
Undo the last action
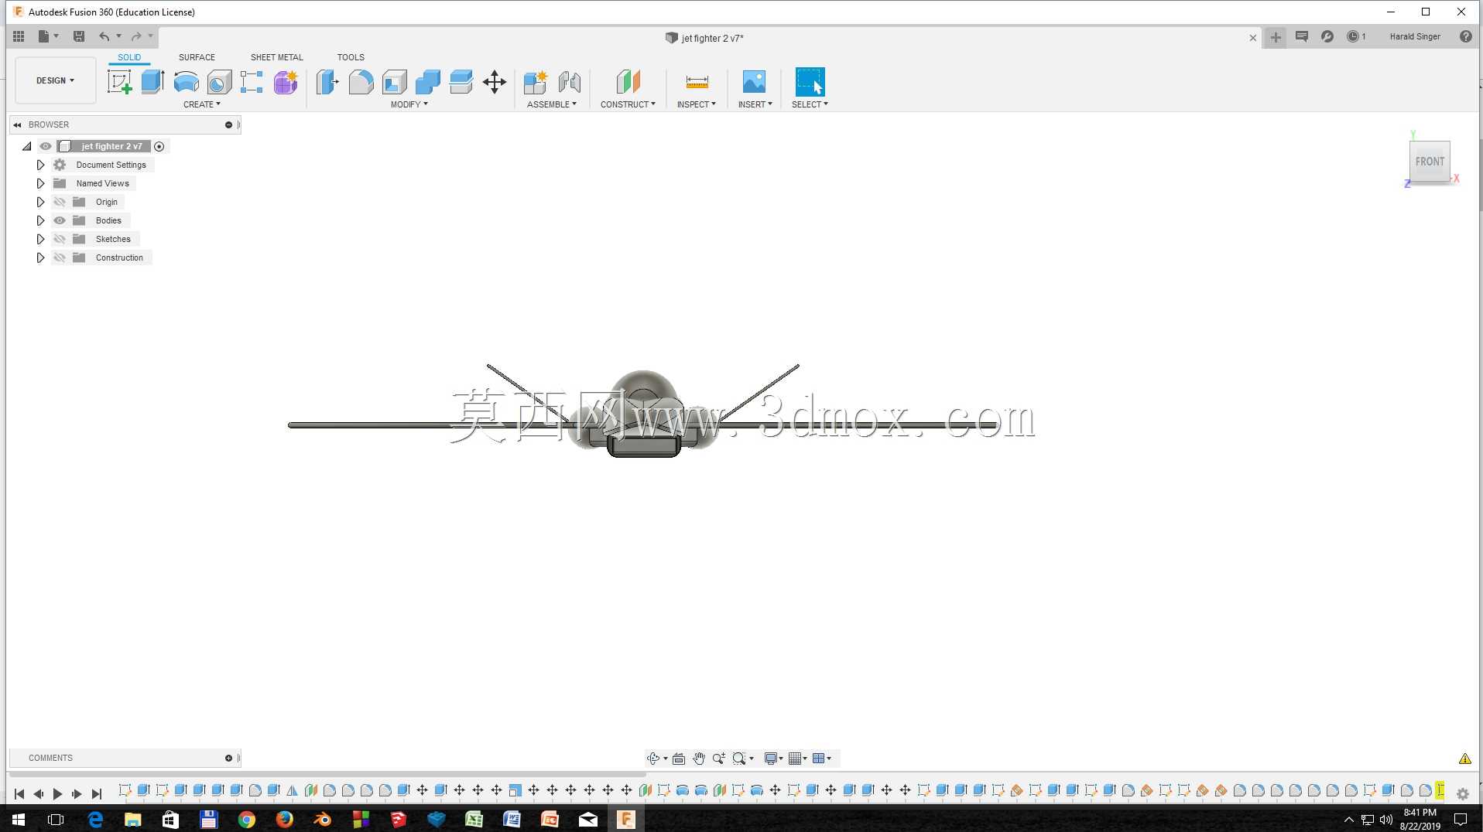click(x=104, y=36)
